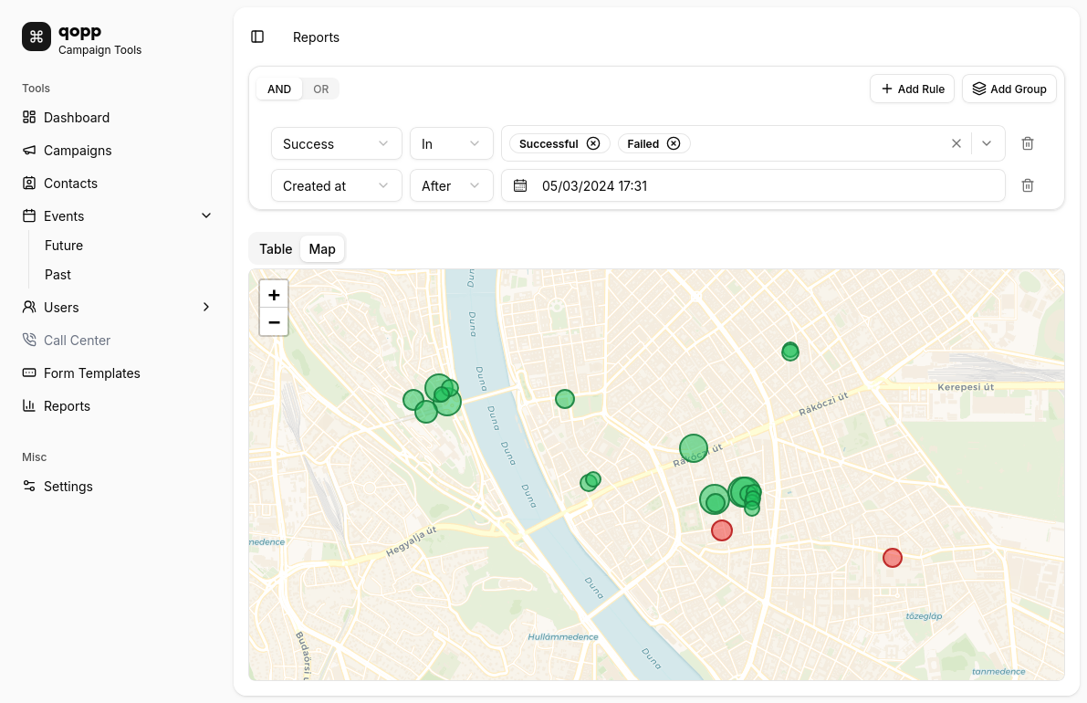Open the Success field dropdown
1087x703 pixels.
point(336,143)
